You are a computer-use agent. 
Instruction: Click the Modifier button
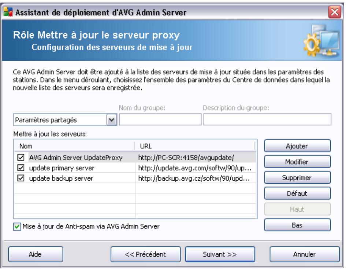(x=297, y=162)
